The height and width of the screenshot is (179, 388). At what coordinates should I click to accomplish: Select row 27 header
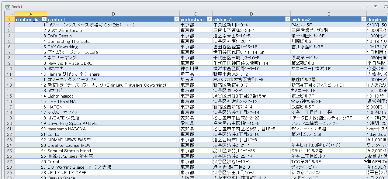pyautogui.click(x=9, y=161)
